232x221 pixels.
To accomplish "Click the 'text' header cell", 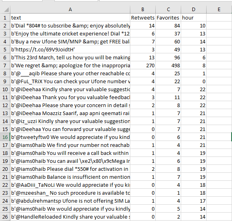I will 70,18.
